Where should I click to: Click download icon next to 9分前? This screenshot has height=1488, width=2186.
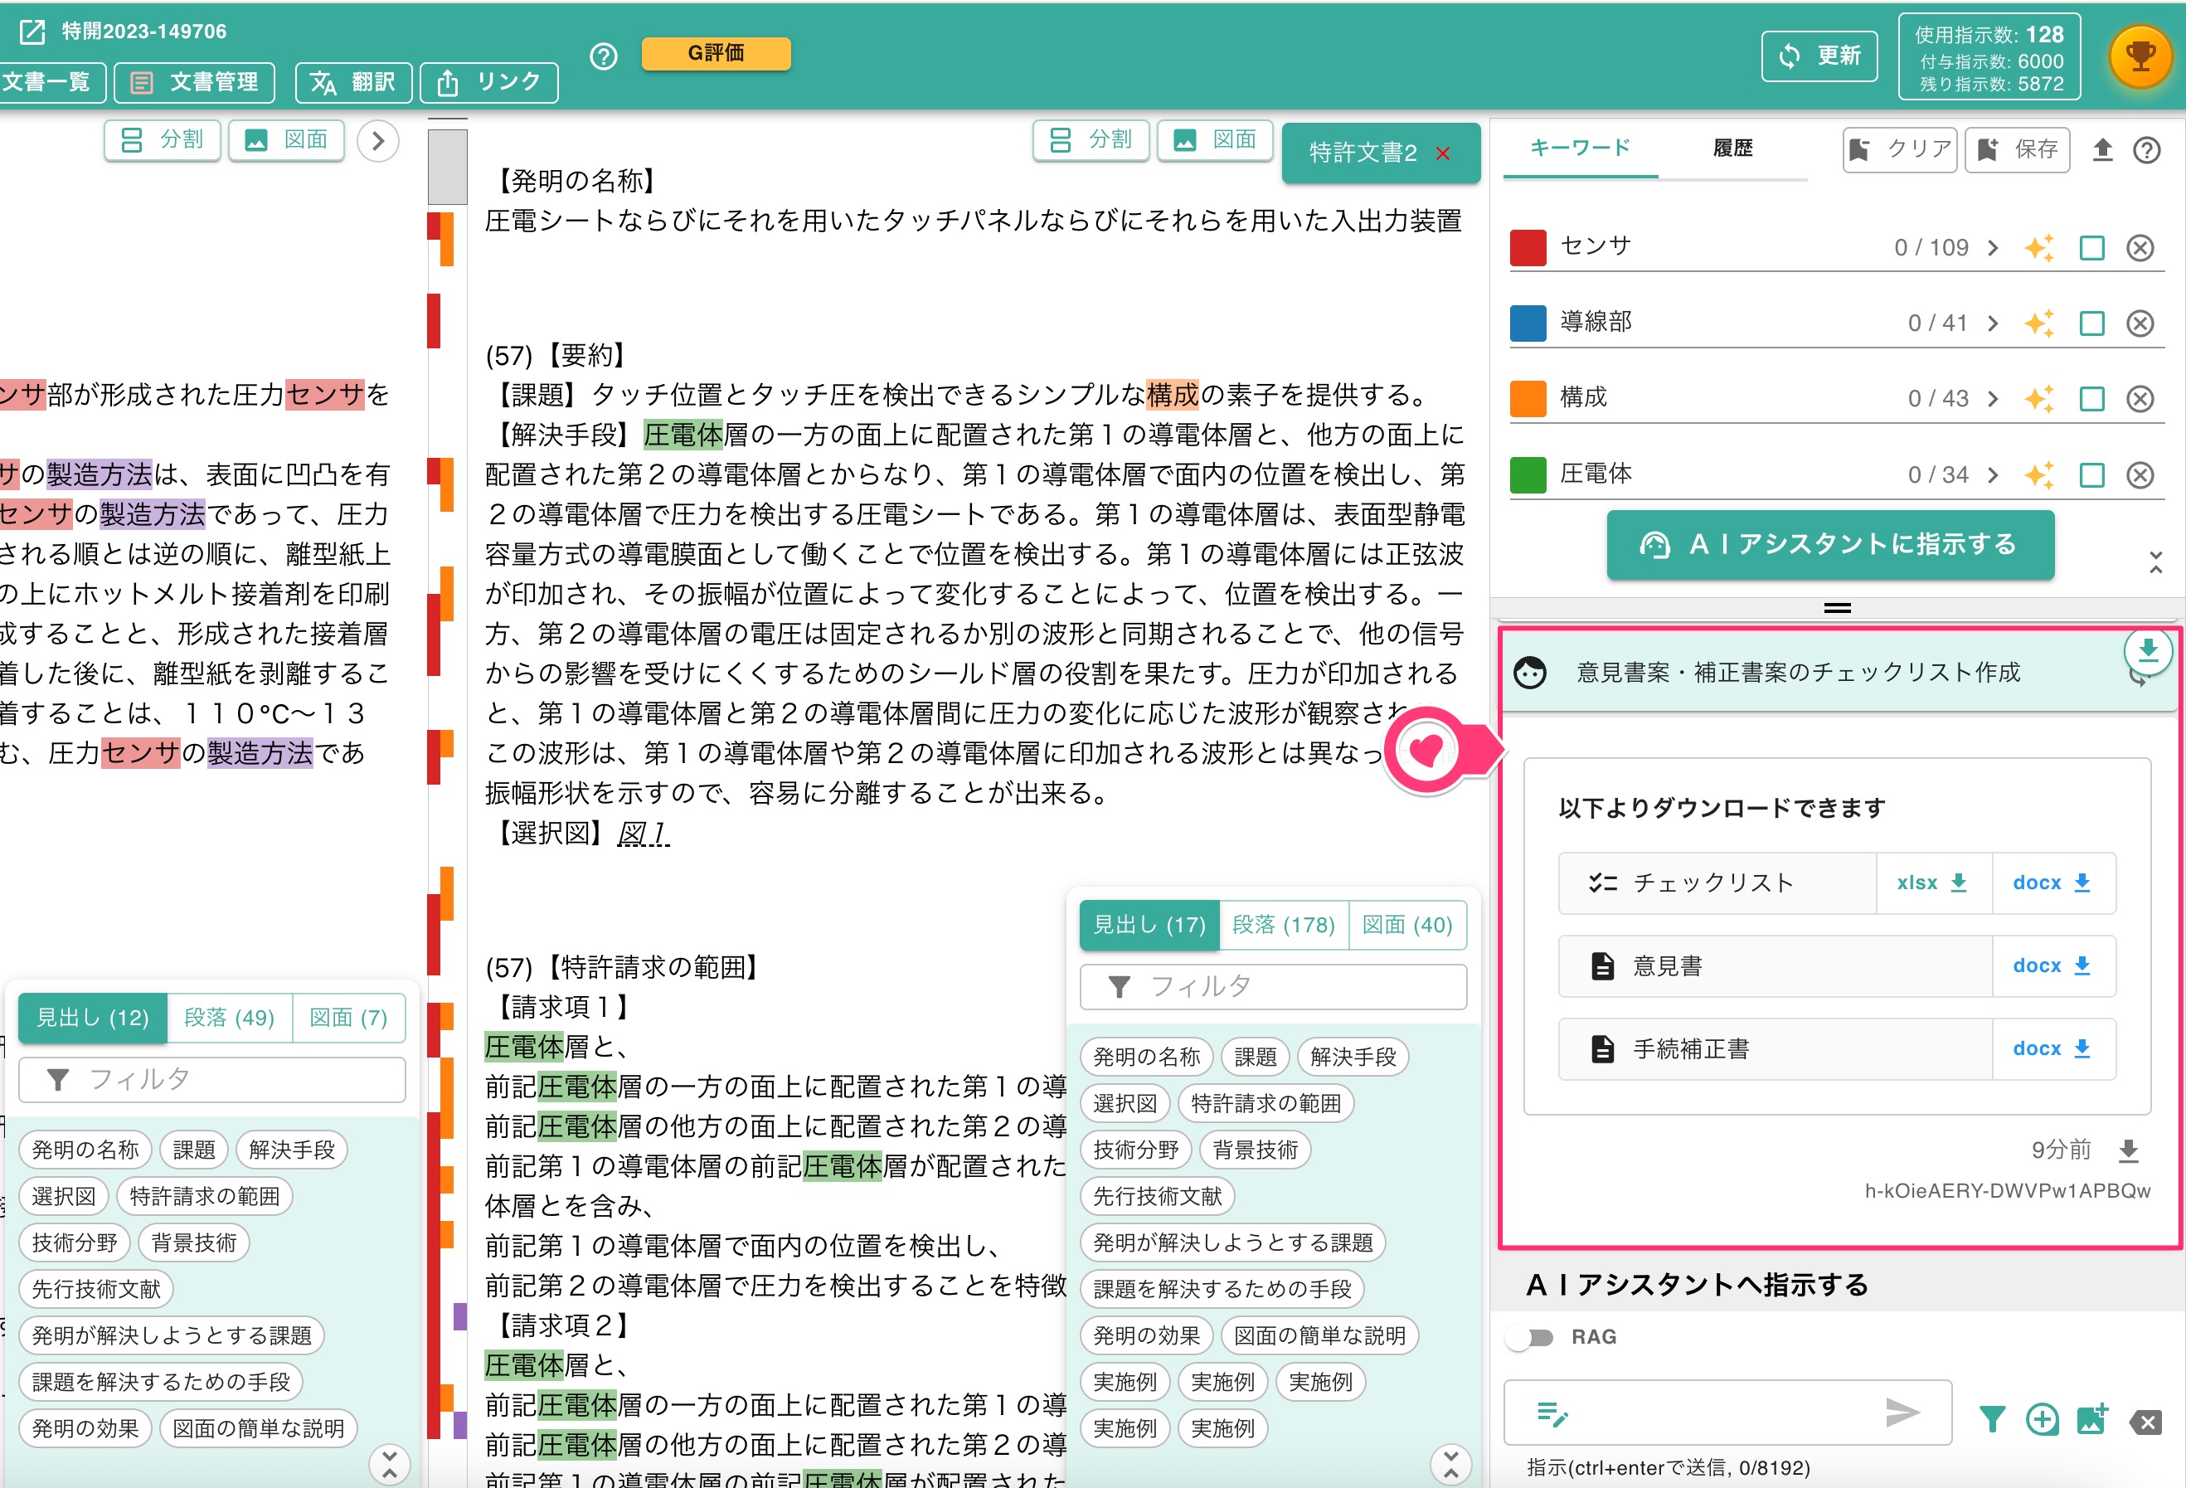click(2129, 1150)
